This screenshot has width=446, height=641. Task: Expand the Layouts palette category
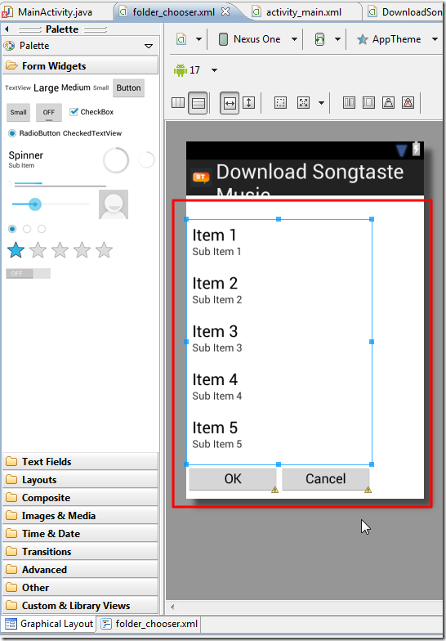80,479
